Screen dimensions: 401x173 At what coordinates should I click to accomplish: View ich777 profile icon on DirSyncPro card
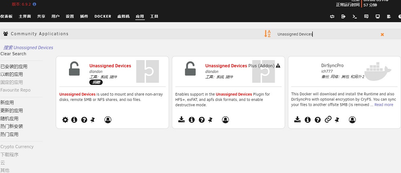coord(352,120)
